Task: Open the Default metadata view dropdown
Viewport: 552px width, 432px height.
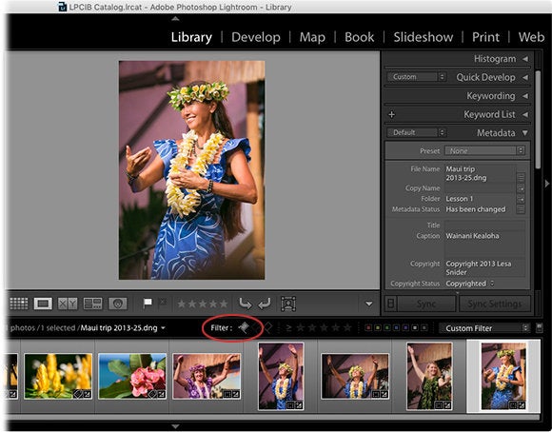Action: click(417, 132)
